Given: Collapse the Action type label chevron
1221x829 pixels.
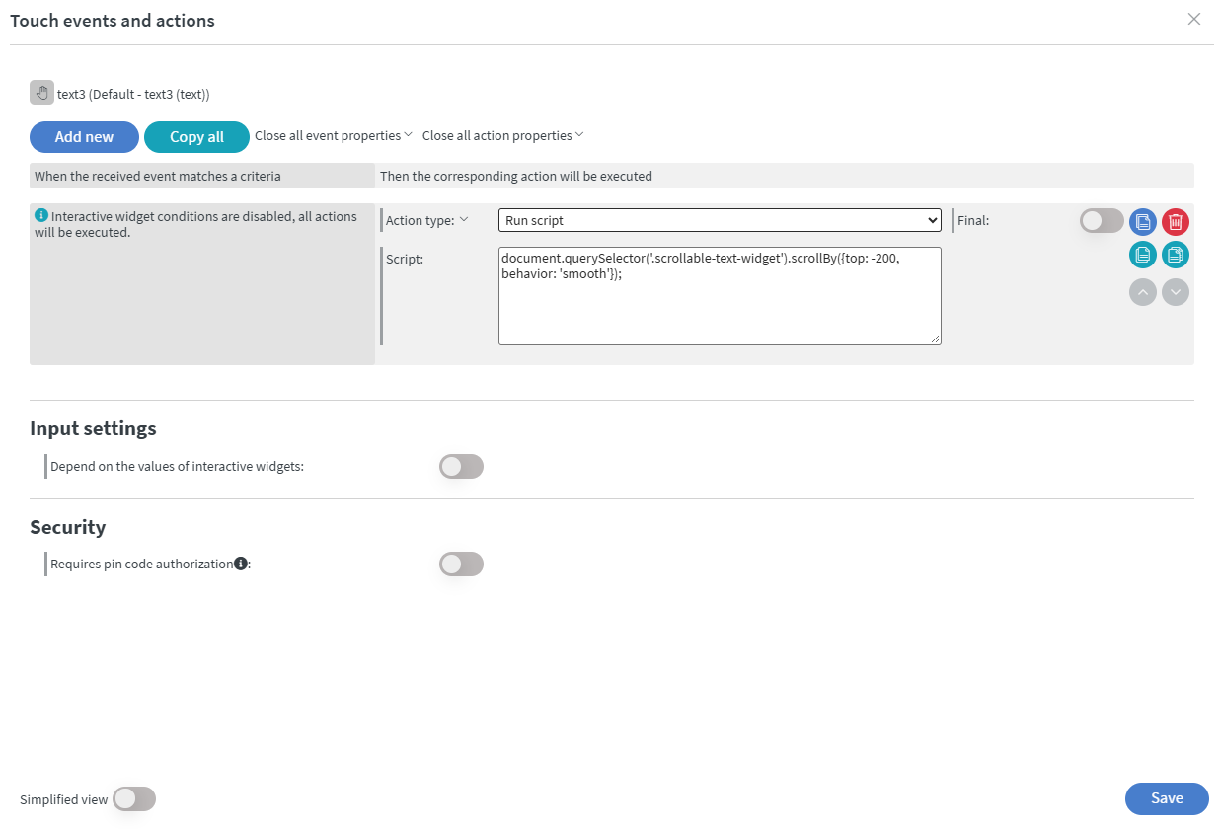Looking at the screenshot, I should (464, 219).
